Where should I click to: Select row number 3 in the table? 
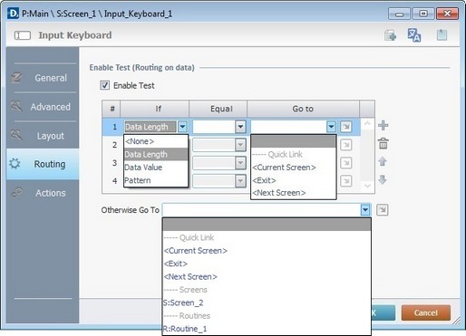coord(114,163)
